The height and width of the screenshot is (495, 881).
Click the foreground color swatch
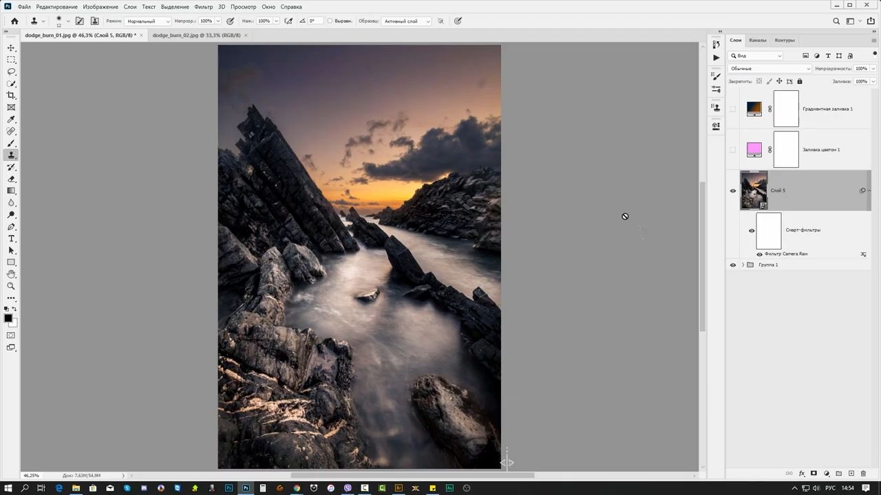[8, 318]
